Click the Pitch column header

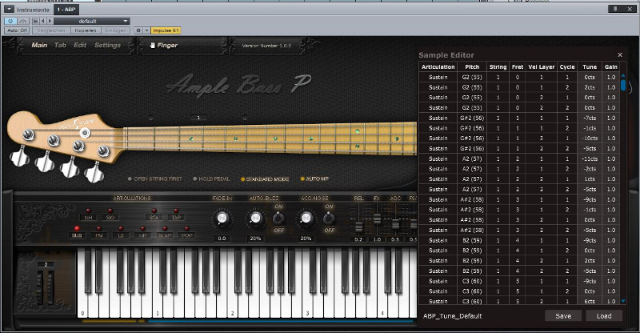[472, 66]
